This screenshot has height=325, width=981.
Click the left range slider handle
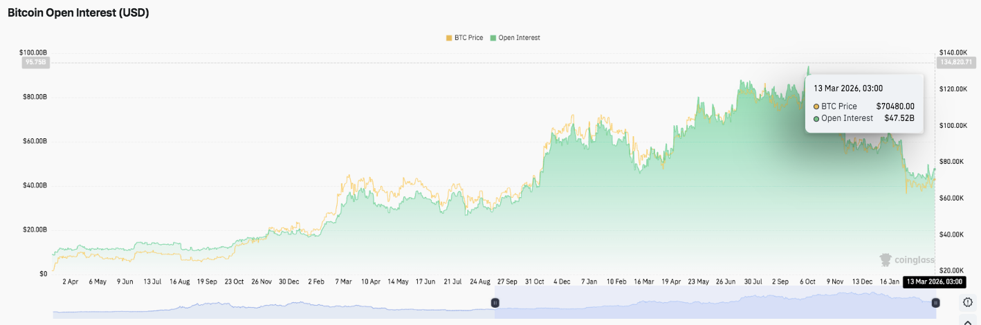[495, 303]
